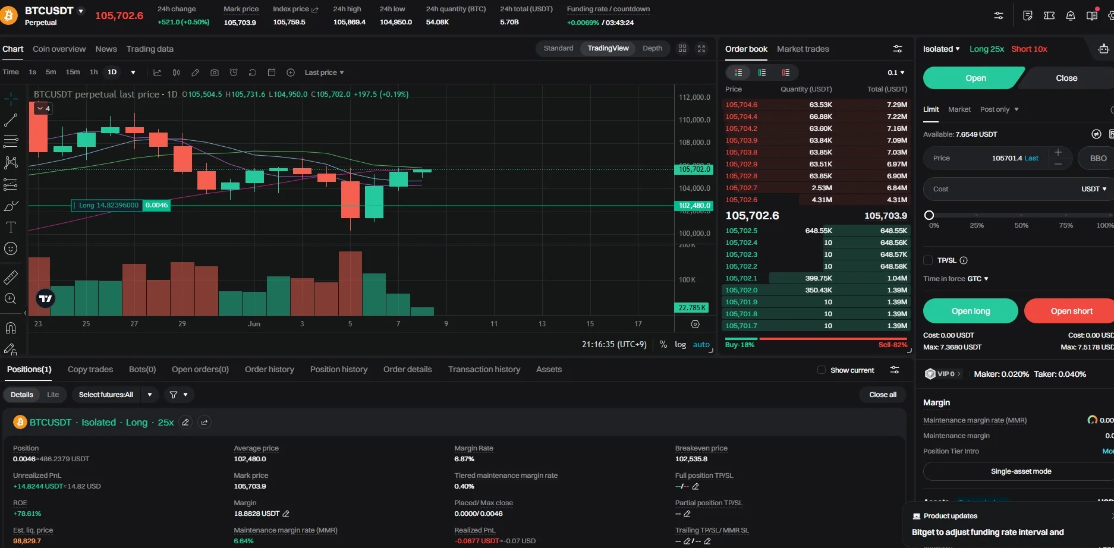The image size is (1114, 548).
Task: Select the Fibonacci retracement tool
Action: [x=11, y=141]
